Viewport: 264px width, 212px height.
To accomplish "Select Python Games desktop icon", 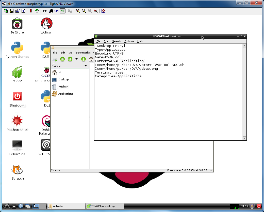I will [17, 50].
